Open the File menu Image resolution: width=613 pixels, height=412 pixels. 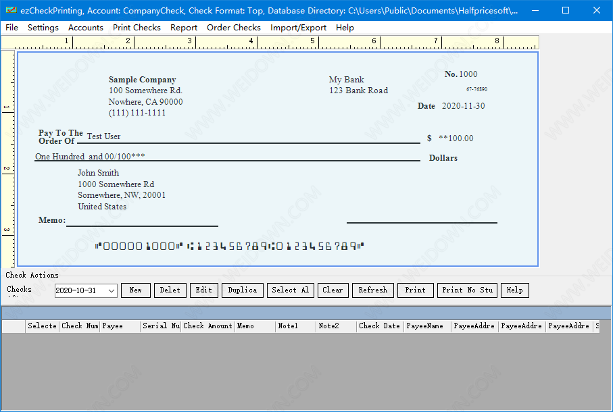(x=11, y=27)
